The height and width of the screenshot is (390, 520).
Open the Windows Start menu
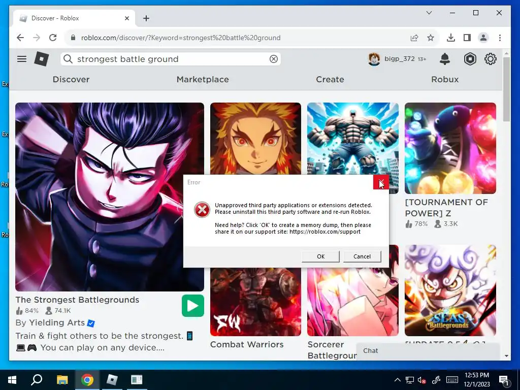pyautogui.click(x=12, y=380)
